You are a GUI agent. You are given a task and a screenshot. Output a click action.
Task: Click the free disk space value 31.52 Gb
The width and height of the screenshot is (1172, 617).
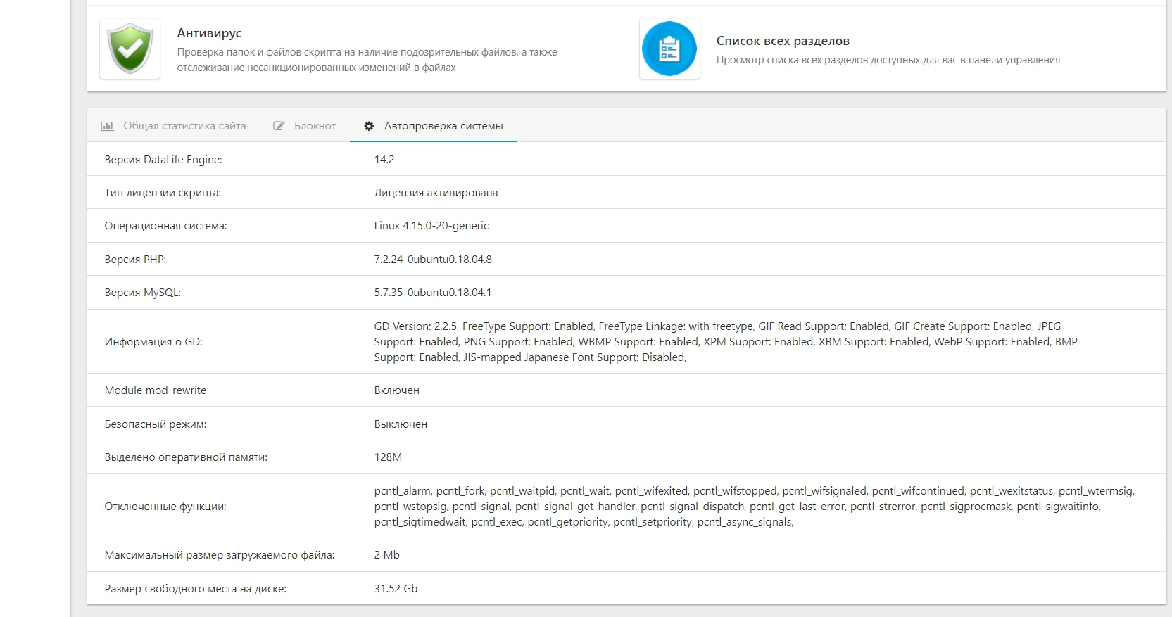click(396, 589)
